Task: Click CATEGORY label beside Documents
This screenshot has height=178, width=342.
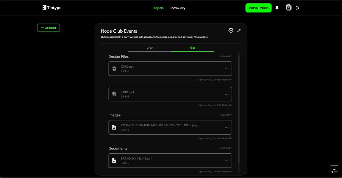Action: tap(226, 148)
